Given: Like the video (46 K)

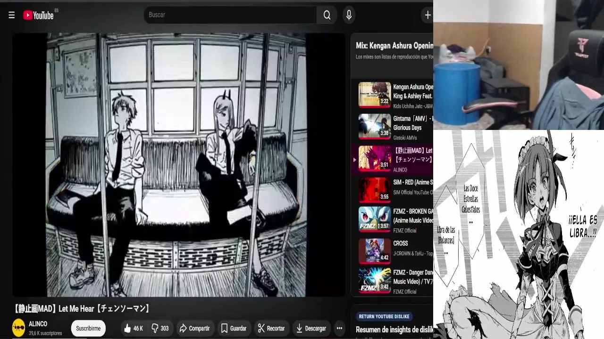Looking at the screenshot, I should 133,328.
